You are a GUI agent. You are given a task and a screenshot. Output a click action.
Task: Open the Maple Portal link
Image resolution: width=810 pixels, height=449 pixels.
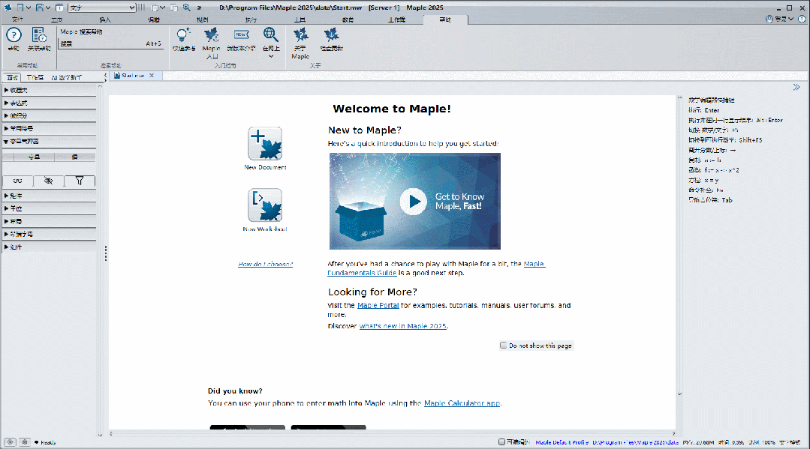pyautogui.click(x=378, y=306)
